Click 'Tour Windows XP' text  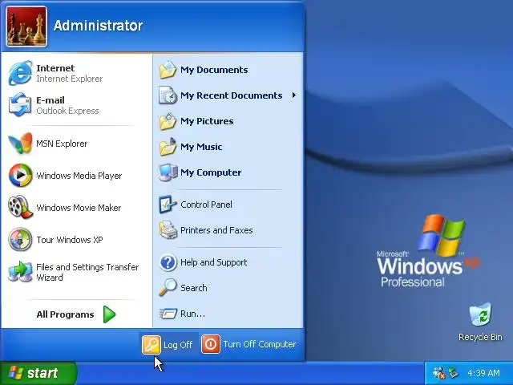[70, 240]
